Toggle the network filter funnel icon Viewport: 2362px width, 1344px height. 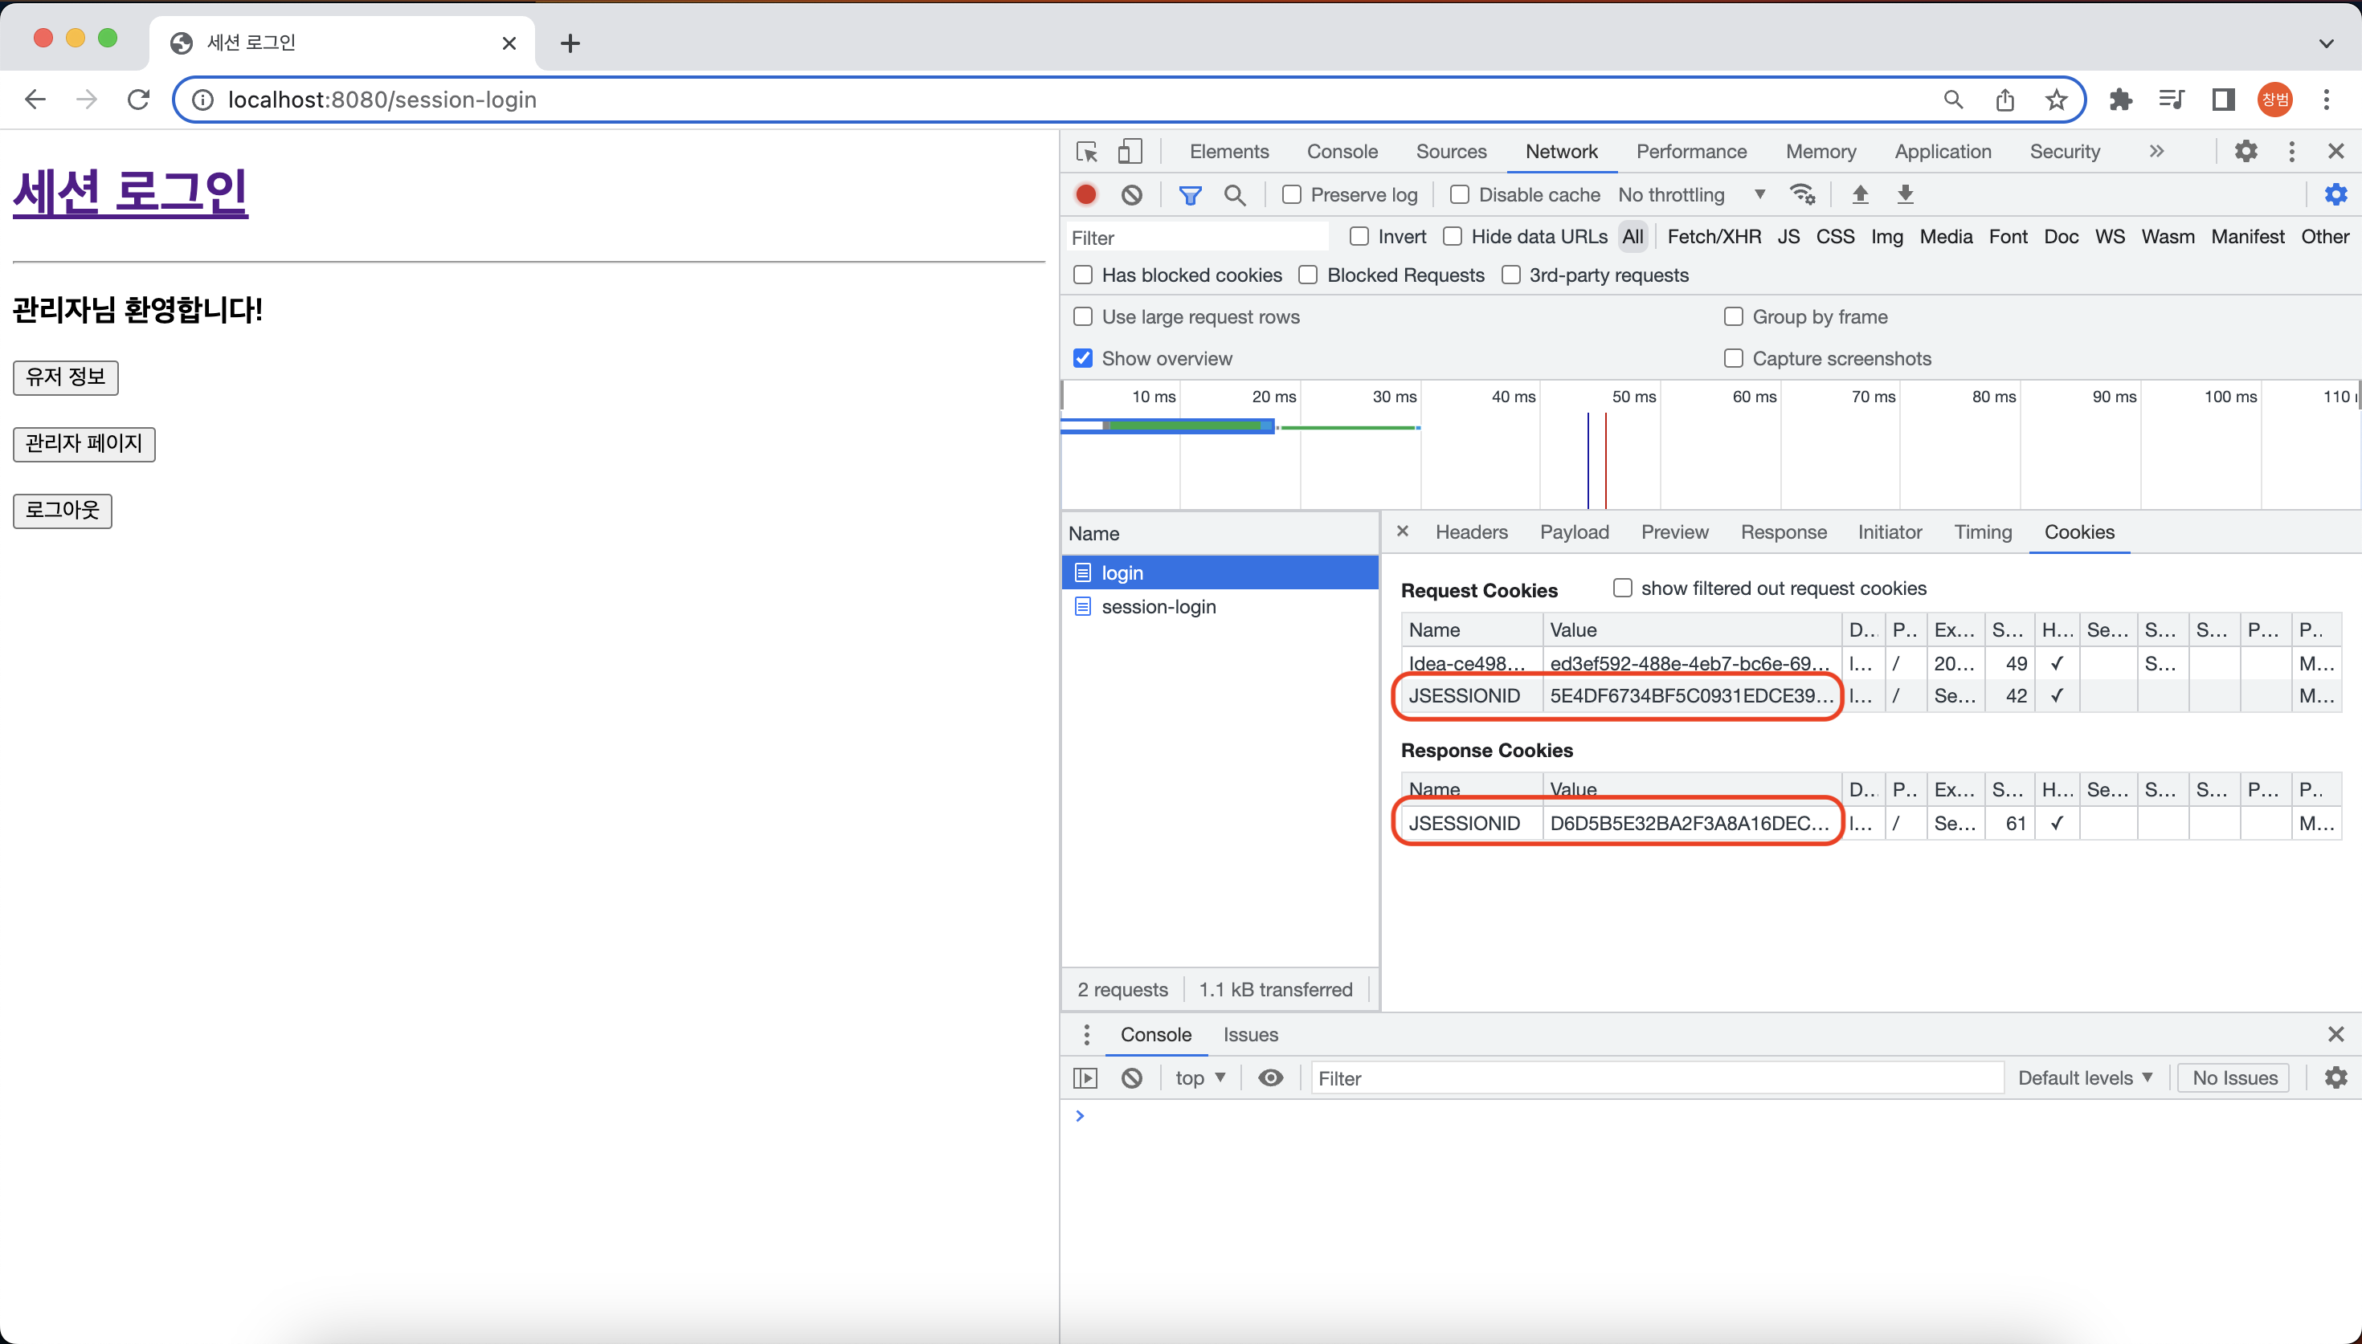1189,195
